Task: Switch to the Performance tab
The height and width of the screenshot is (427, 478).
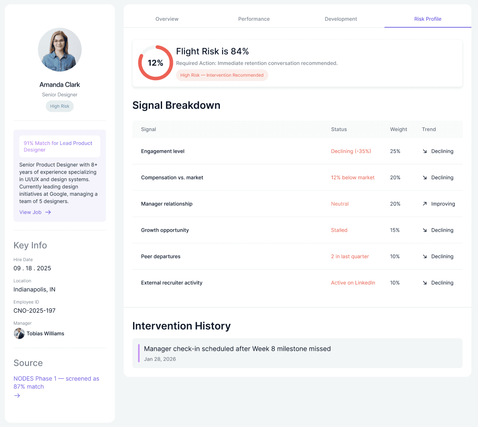Action: point(254,19)
